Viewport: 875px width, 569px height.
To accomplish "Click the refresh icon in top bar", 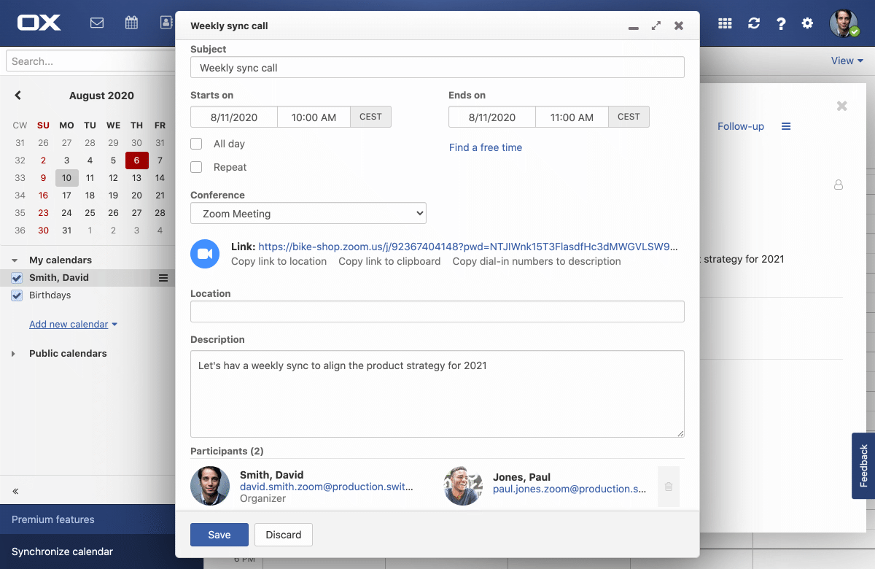I will [x=754, y=23].
